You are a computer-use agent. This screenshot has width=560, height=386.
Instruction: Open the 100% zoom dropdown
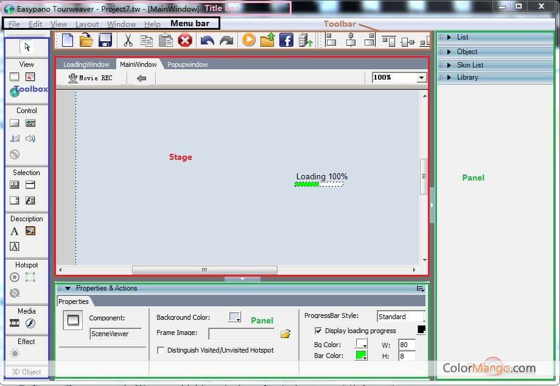421,78
